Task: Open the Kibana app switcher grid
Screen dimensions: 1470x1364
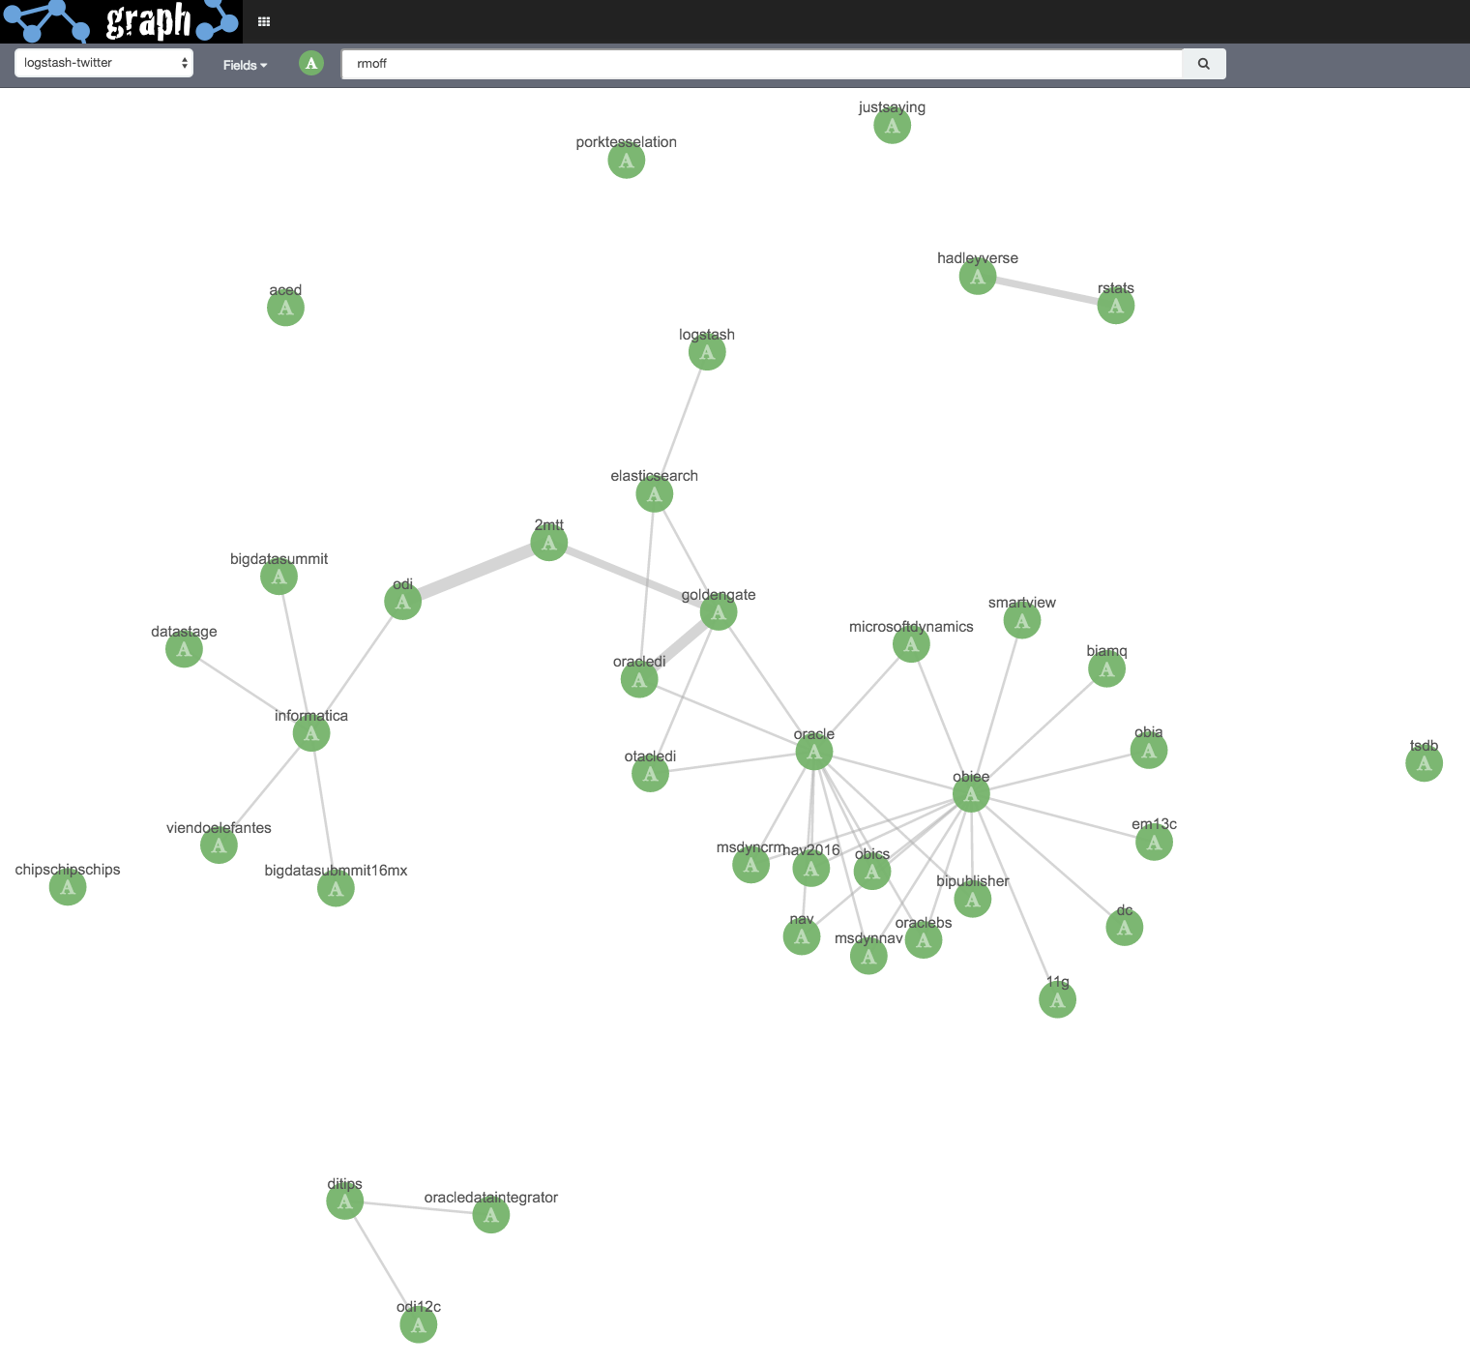Action: (x=263, y=20)
